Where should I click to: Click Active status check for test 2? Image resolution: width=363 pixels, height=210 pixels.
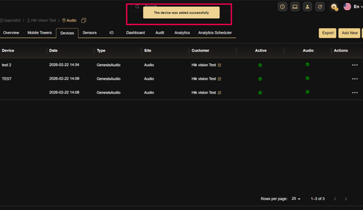pos(260,65)
